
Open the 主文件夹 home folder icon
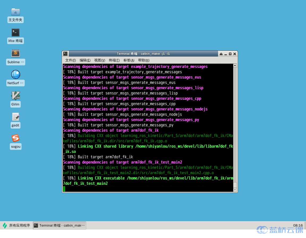tap(15, 12)
